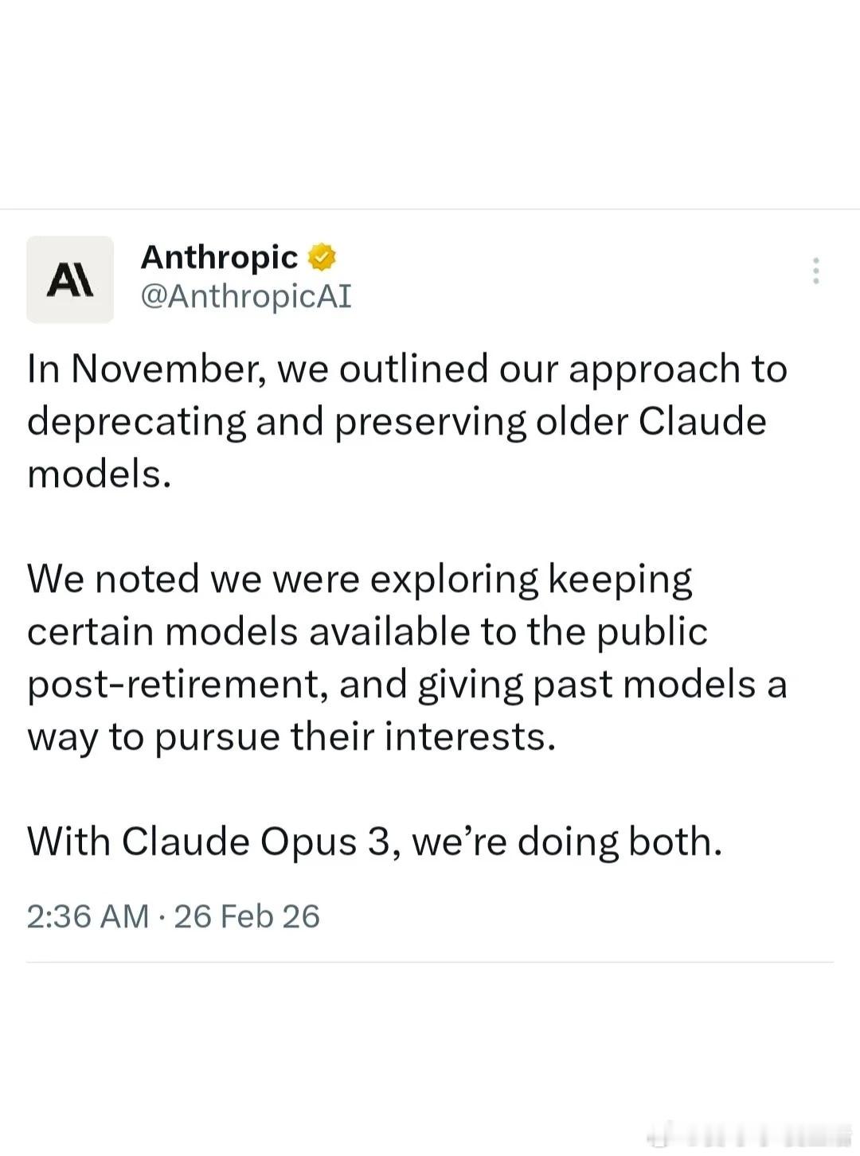The height and width of the screenshot is (1156, 860).
Task: Click the "certain models available to the public" line
Action: pyautogui.click(x=367, y=631)
